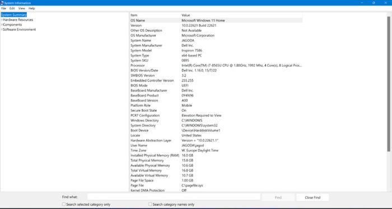Select the User Name row
The image size is (392, 209).
216,145
